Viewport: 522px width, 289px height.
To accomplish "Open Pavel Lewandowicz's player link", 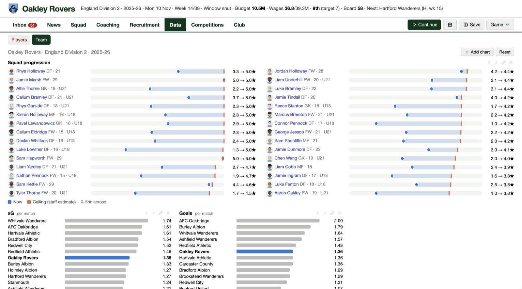I will click(x=36, y=123).
